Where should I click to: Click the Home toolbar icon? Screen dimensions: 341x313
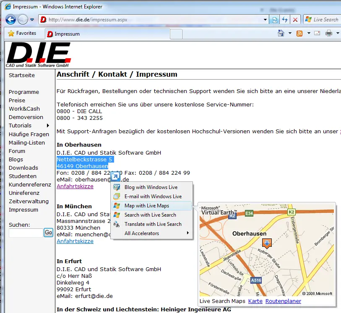[281, 33]
